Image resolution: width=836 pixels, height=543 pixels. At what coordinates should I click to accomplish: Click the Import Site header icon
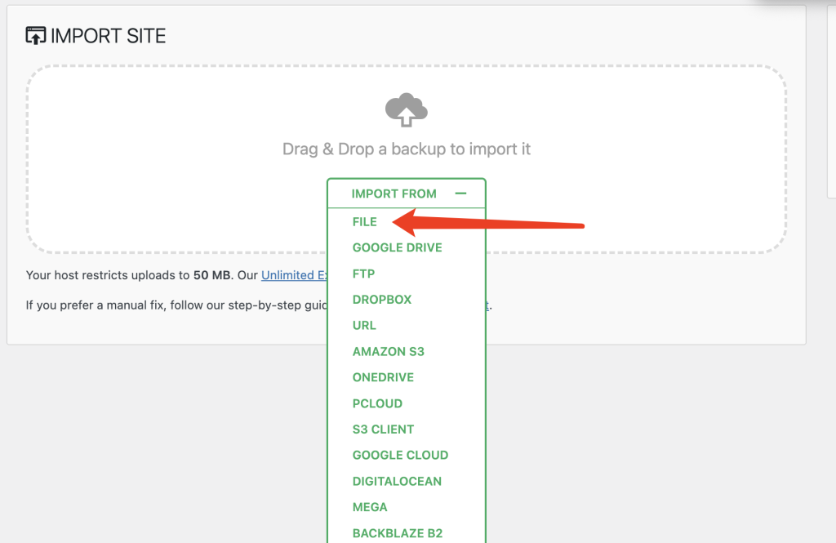point(35,35)
